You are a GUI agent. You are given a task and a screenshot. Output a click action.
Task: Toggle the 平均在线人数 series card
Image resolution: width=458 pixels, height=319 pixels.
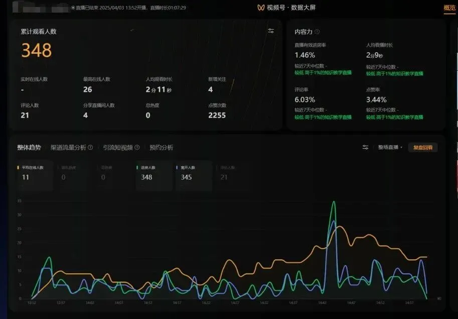(35, 175)
